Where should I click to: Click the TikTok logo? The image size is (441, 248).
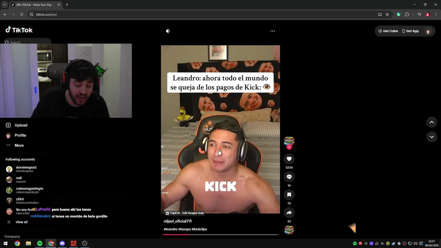click(19, 30)
